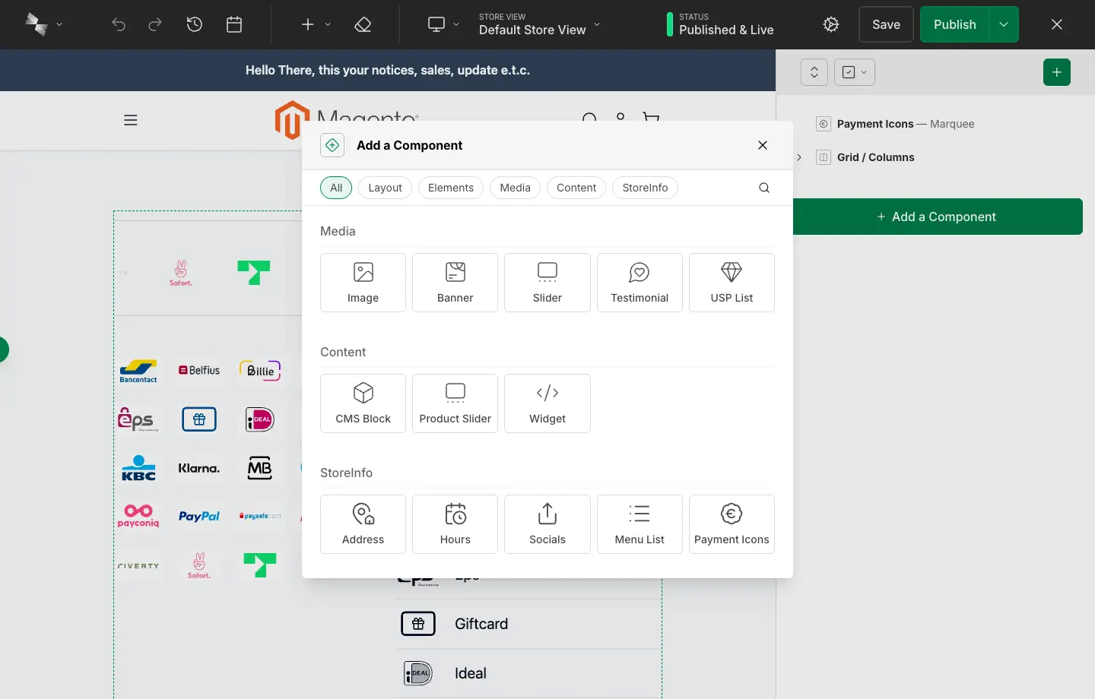Open the dropdown beside the Publish button
This screenshot has width=1095, height=699.
pyautogui.click(x=1004, y=24)
